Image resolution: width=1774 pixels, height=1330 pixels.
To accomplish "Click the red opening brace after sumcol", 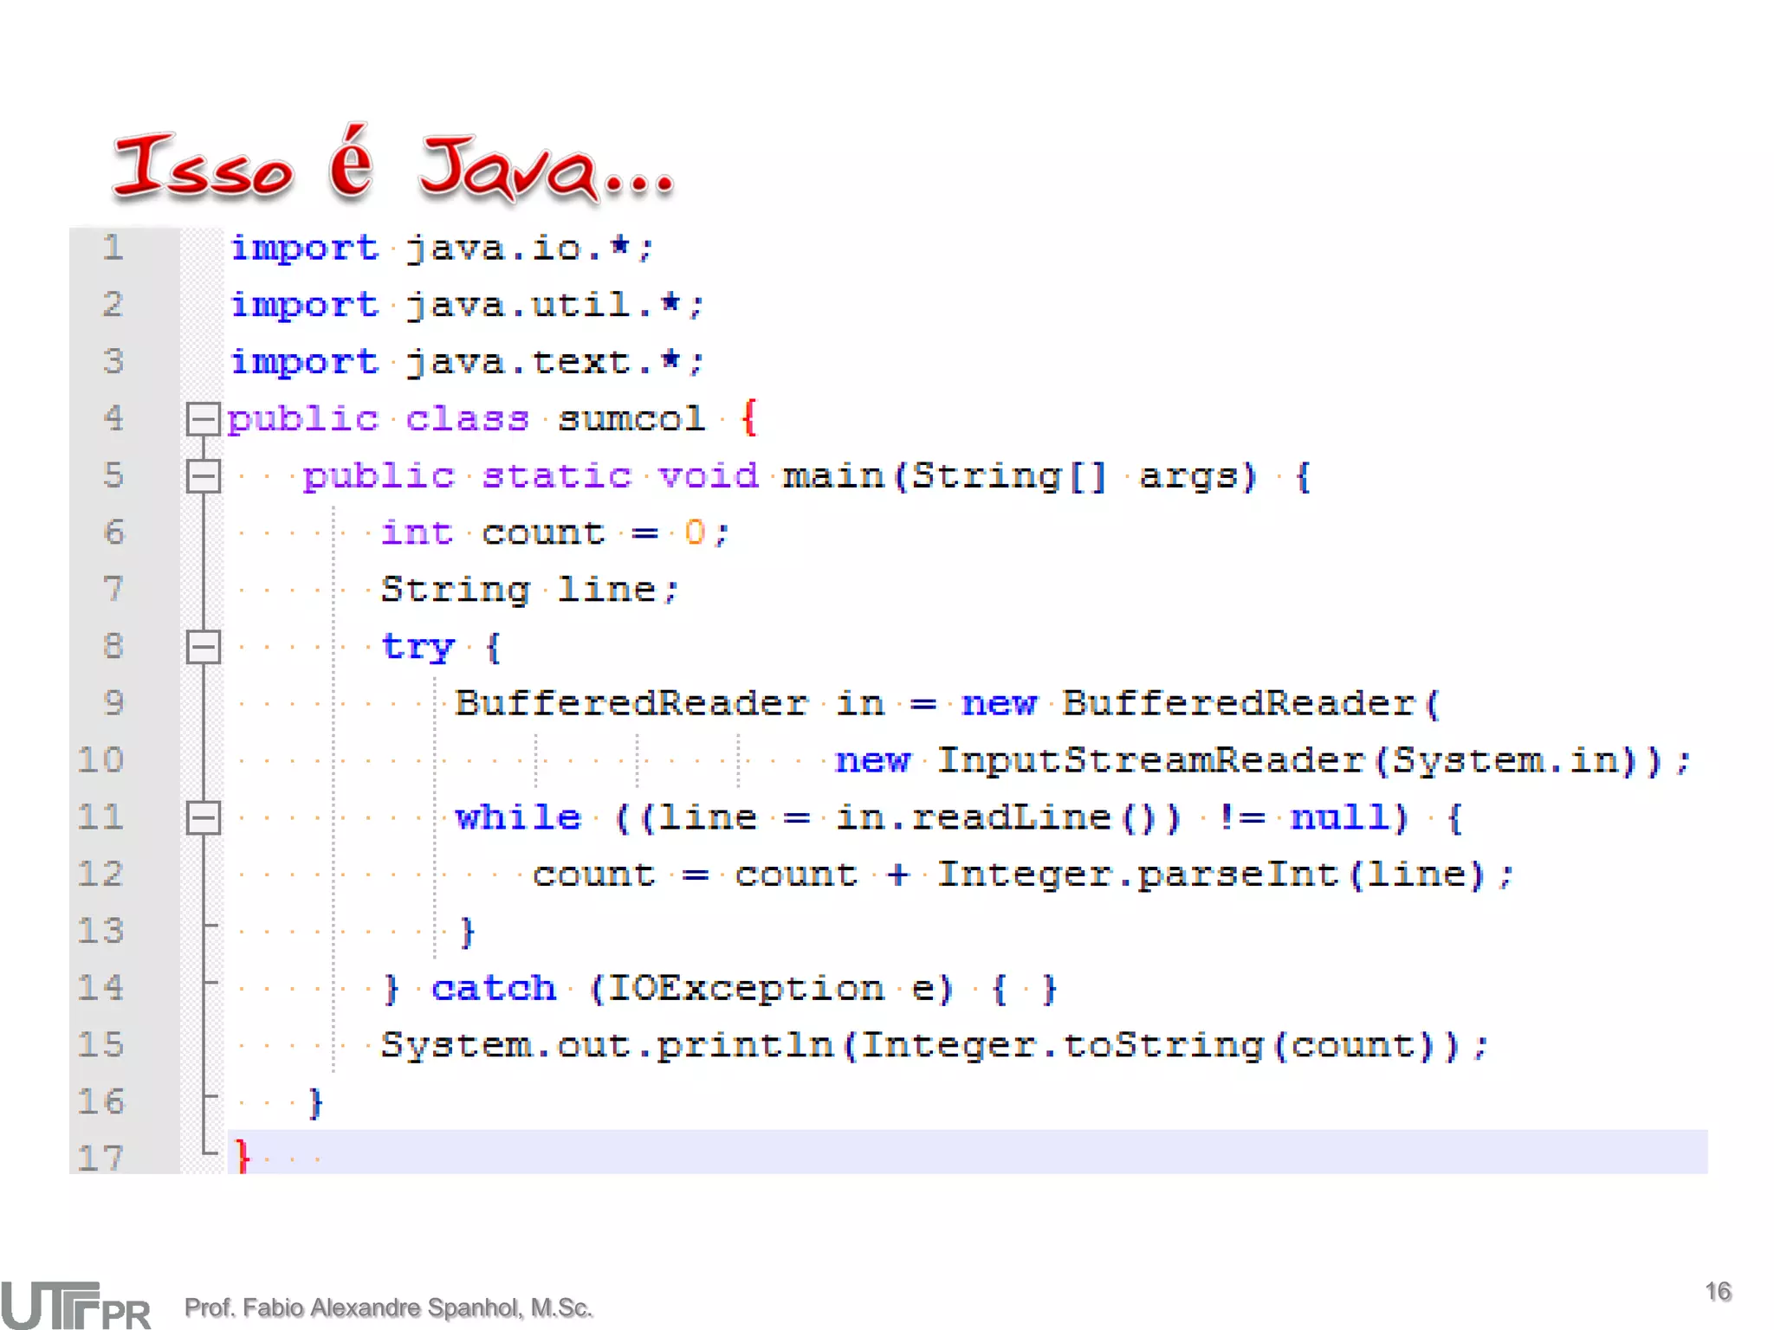I will pos(749,418).
